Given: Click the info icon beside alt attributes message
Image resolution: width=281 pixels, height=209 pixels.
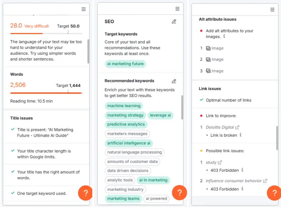Looking at the screenshot, I should [224, 37].
